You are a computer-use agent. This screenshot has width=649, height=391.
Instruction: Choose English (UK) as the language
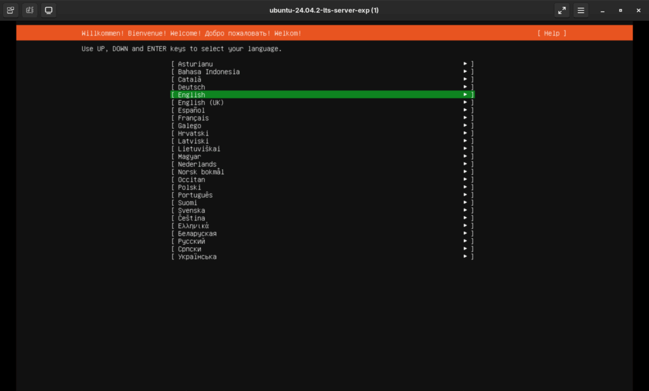pyautogui.click(x=323, y=103)
